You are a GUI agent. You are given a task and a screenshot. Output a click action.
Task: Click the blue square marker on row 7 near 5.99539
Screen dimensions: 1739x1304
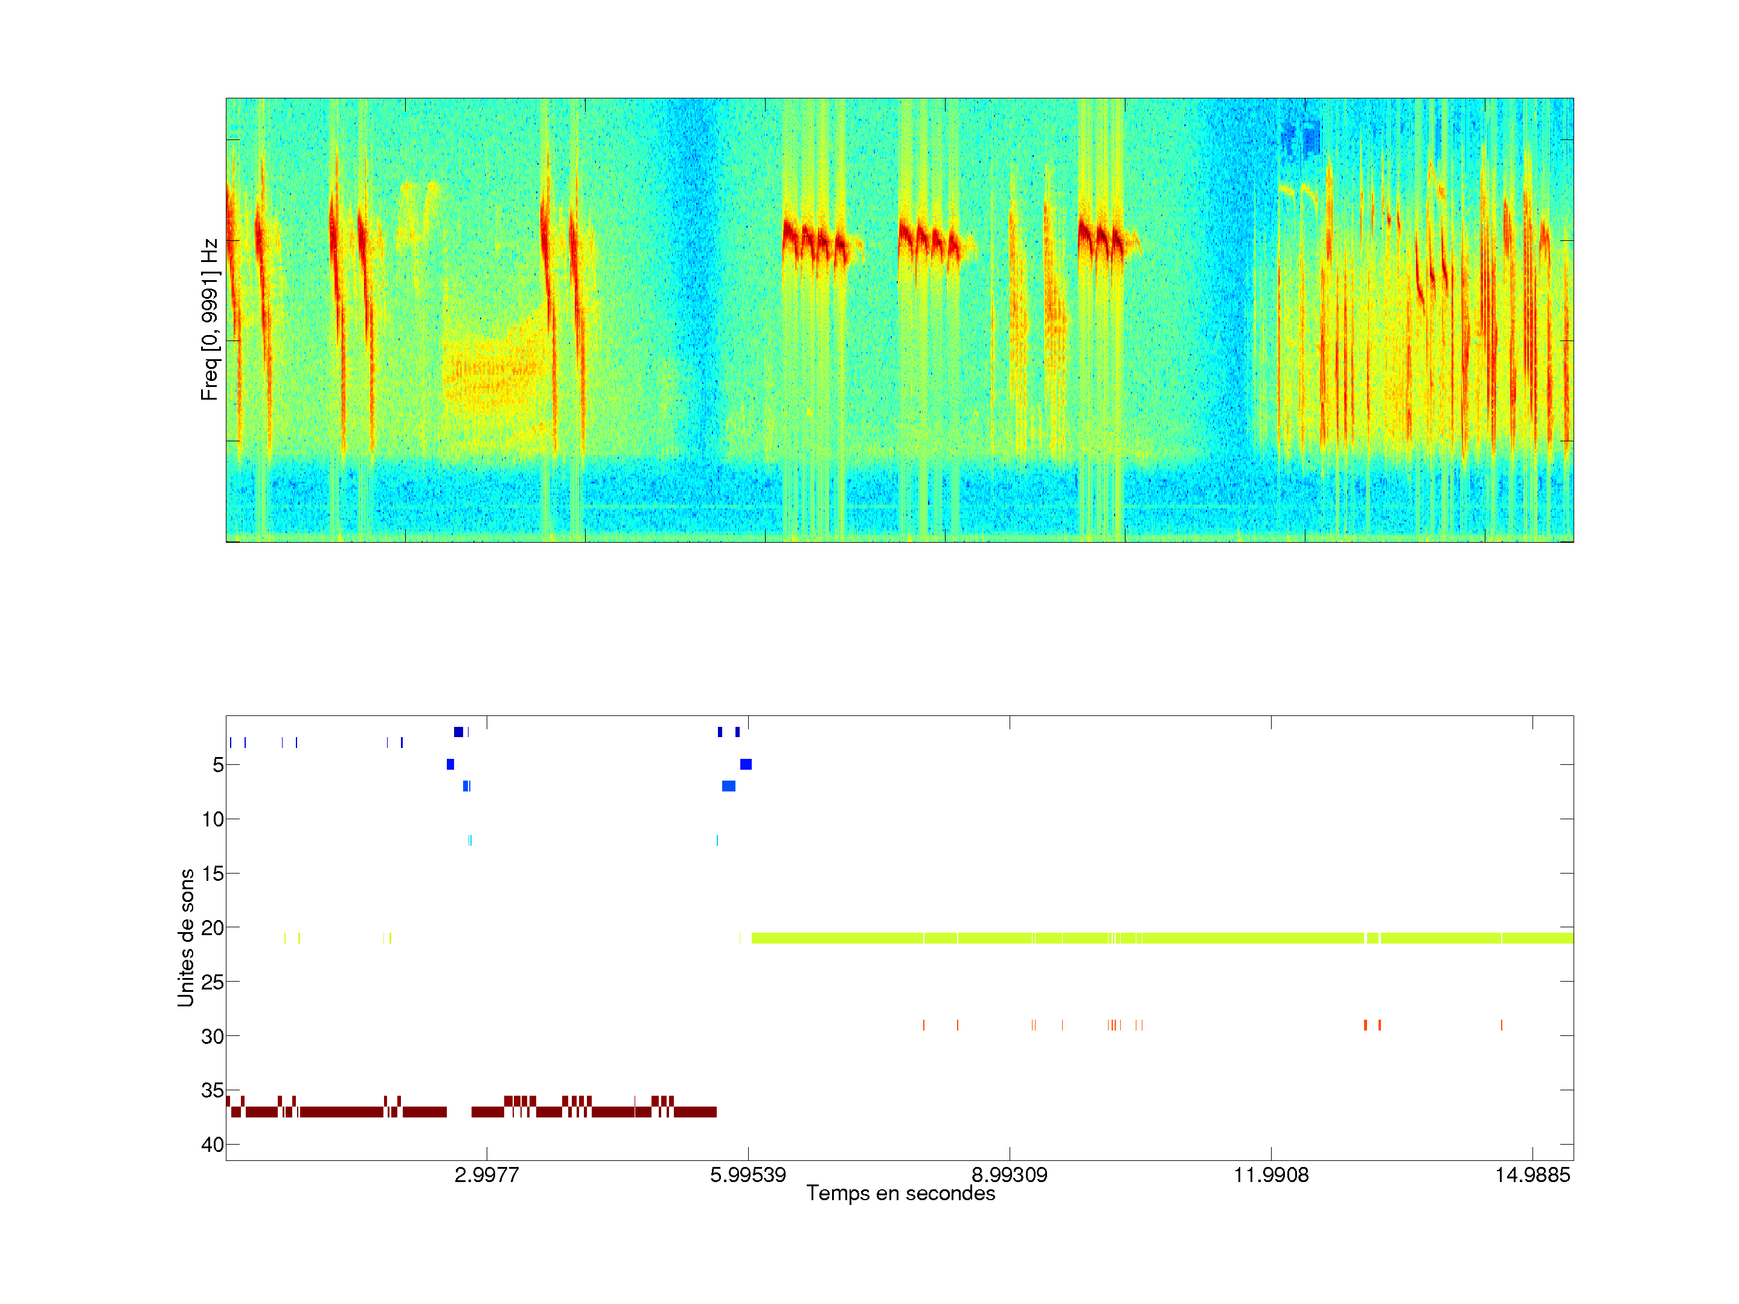(x=729, y=786)
